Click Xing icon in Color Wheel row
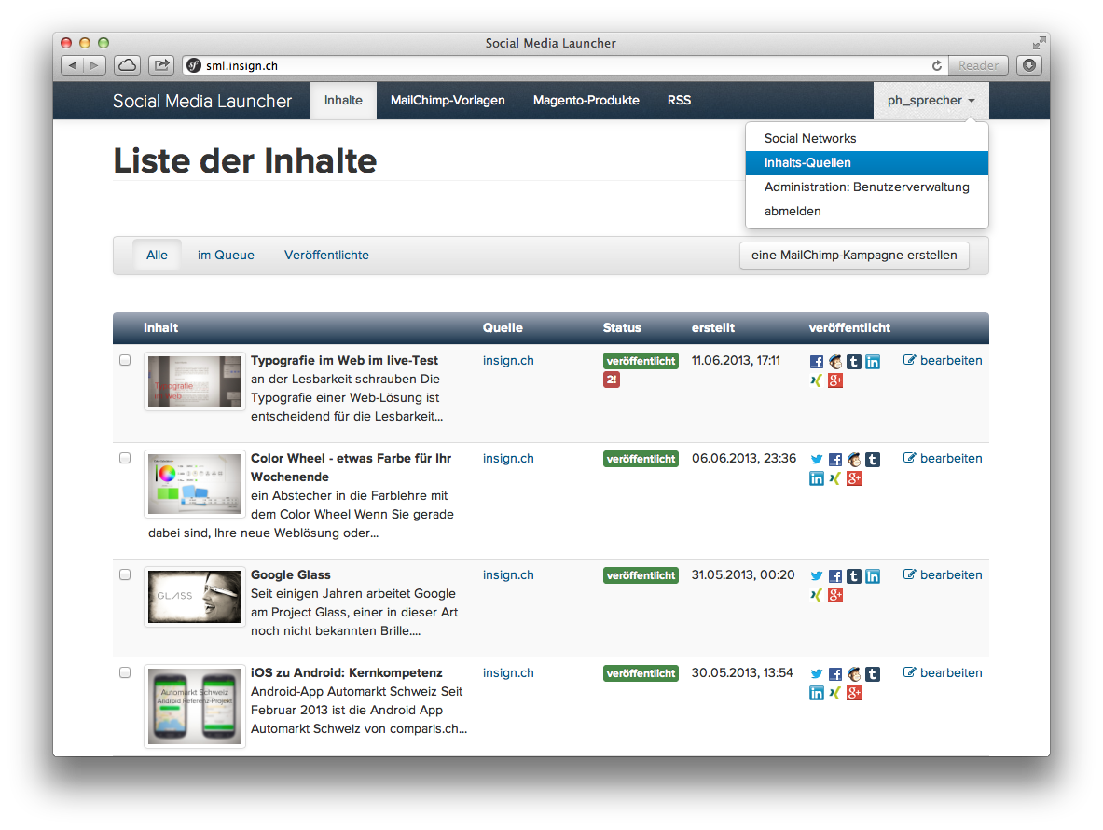 point(835,478)
